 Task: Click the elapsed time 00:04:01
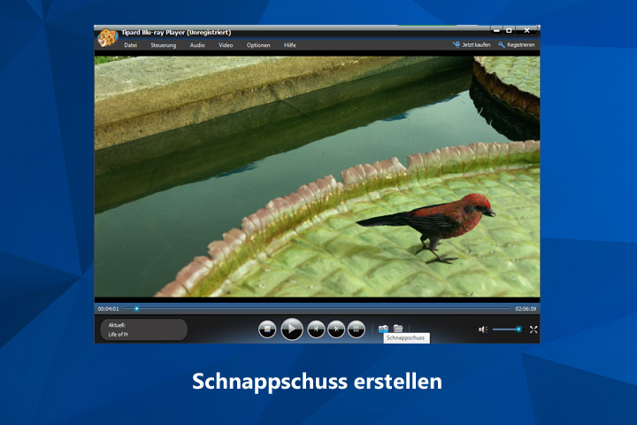(x=108, y=309)
